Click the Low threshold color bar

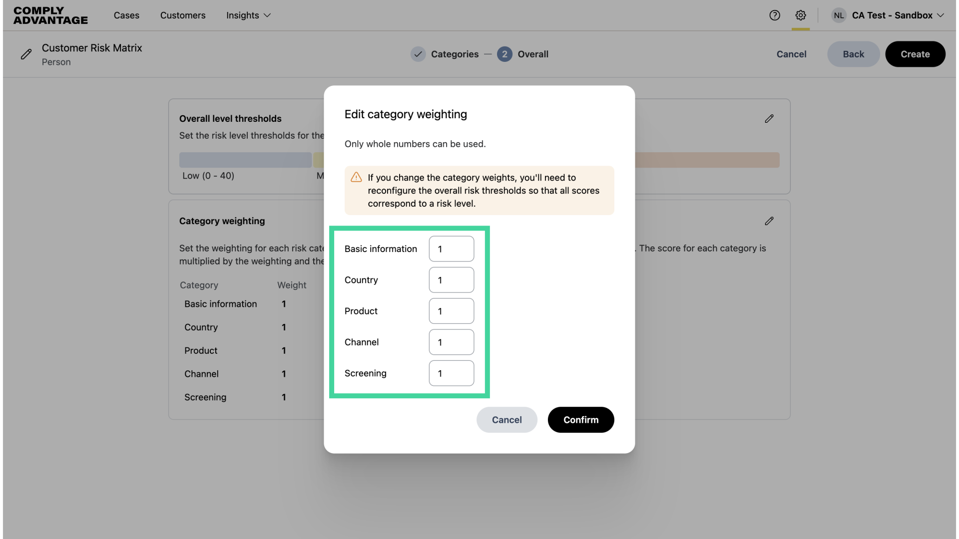pyautogui.click(x=245, y=160)
